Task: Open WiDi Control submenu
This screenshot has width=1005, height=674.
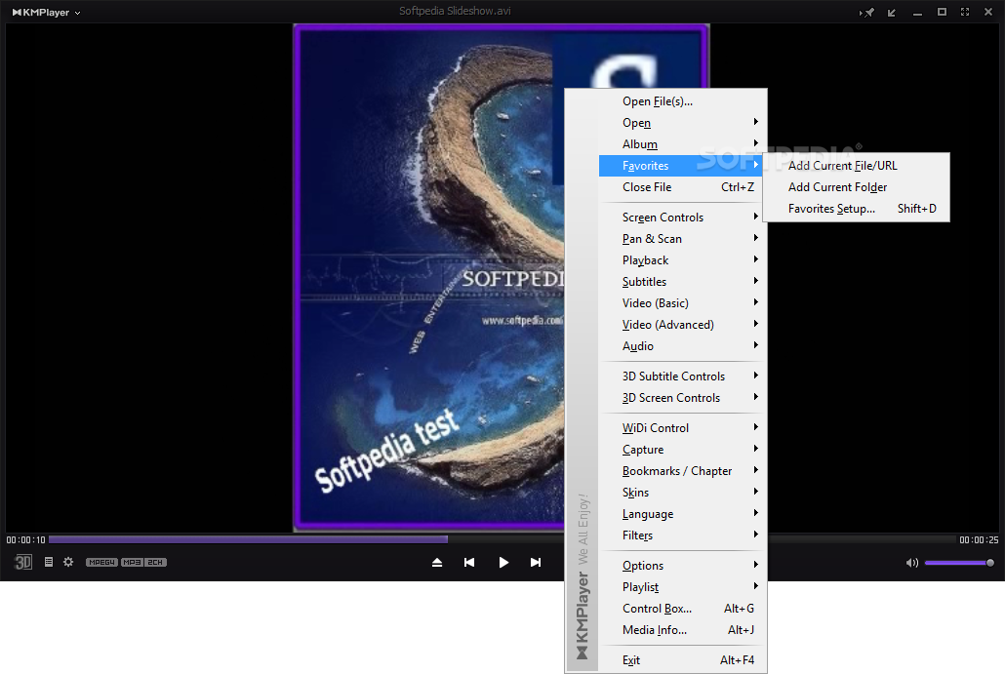Action: 683,427
